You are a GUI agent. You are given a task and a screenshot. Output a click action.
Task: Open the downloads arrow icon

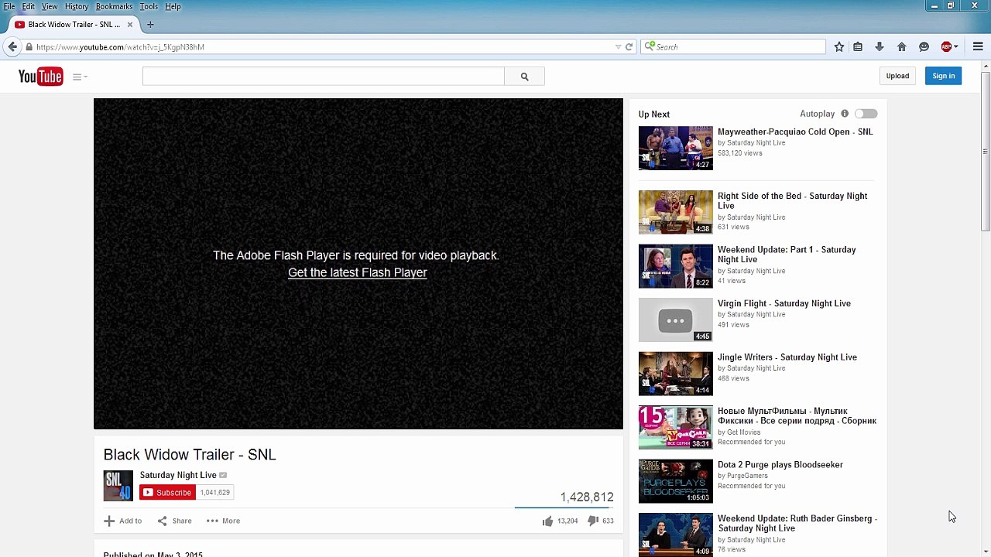tap(880, 47)
